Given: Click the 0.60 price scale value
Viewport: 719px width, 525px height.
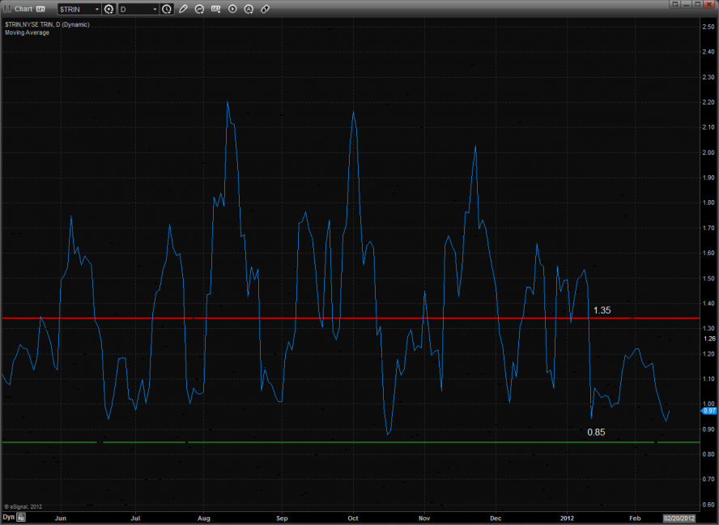Looking at the screenshot, I should click(x=708, y=505).
